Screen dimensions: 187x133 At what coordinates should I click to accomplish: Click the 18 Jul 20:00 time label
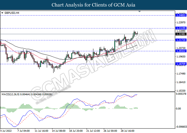[x=76, y=131]
